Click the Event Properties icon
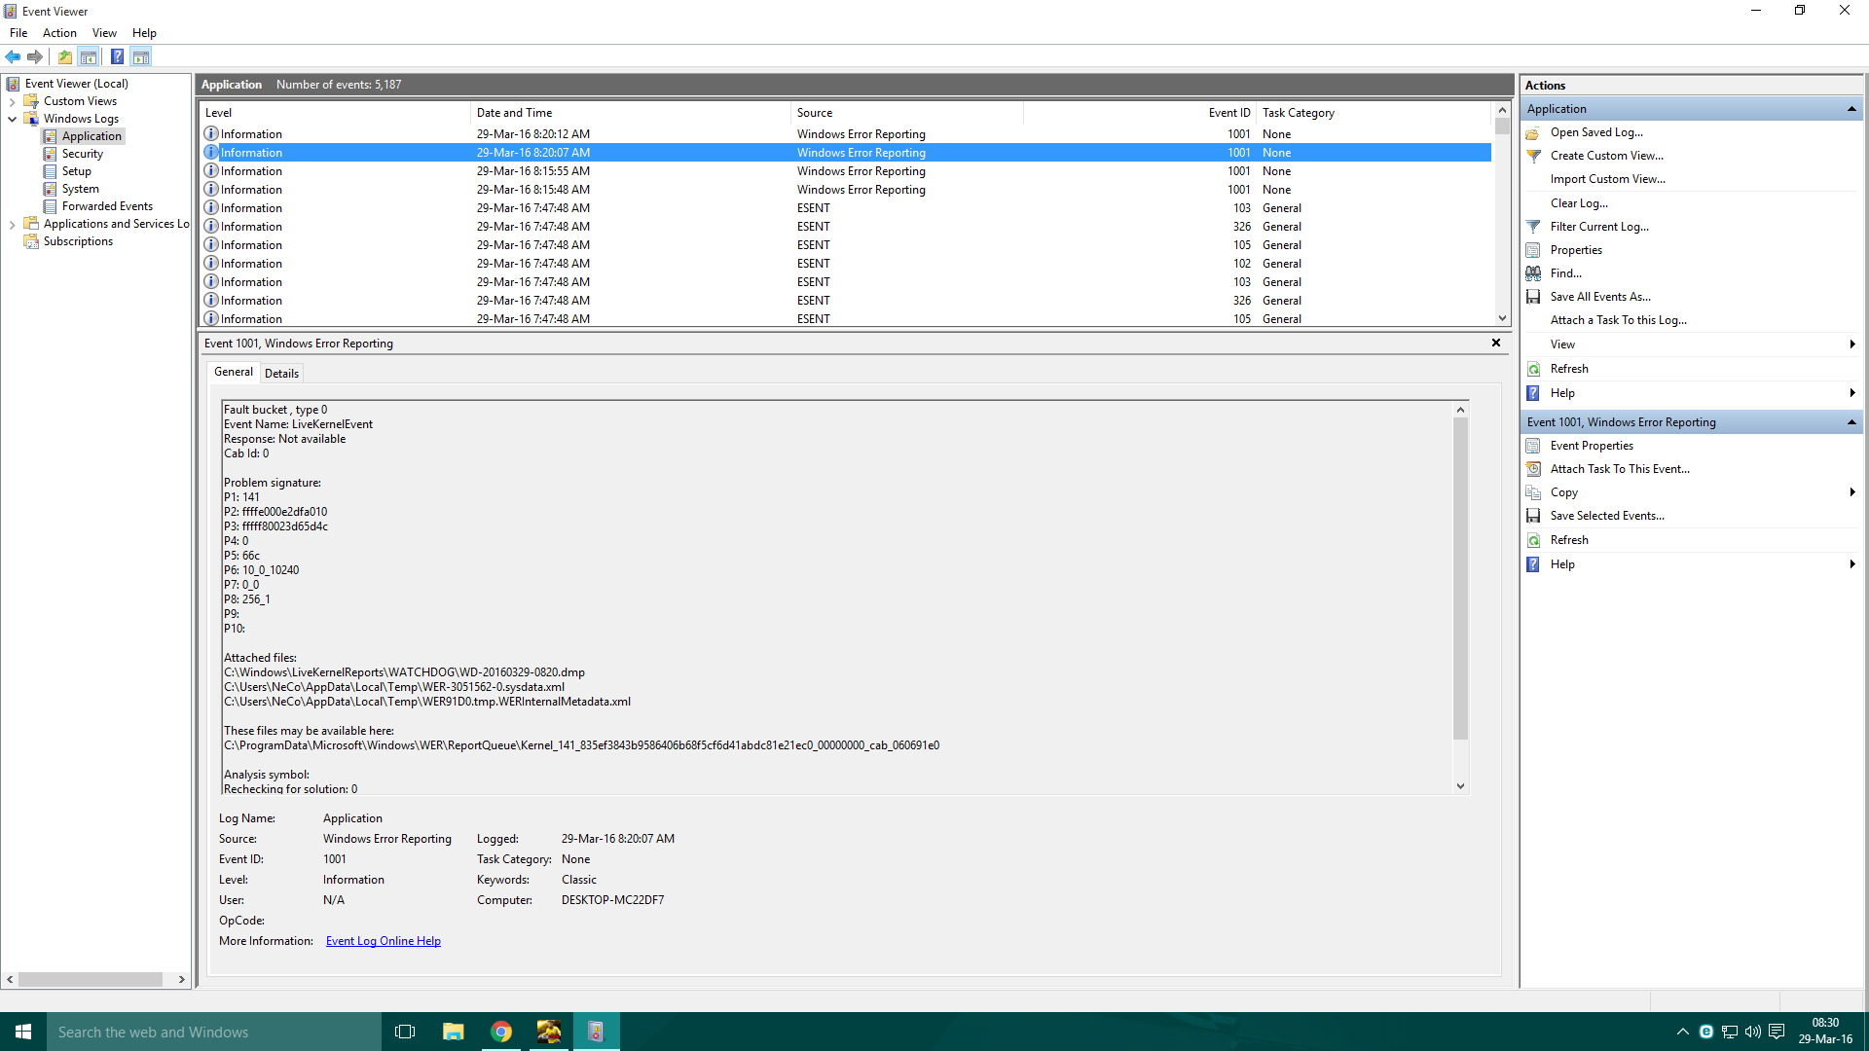The height and width of the screenshot is (1051, 1869). tap(1534, 446)
